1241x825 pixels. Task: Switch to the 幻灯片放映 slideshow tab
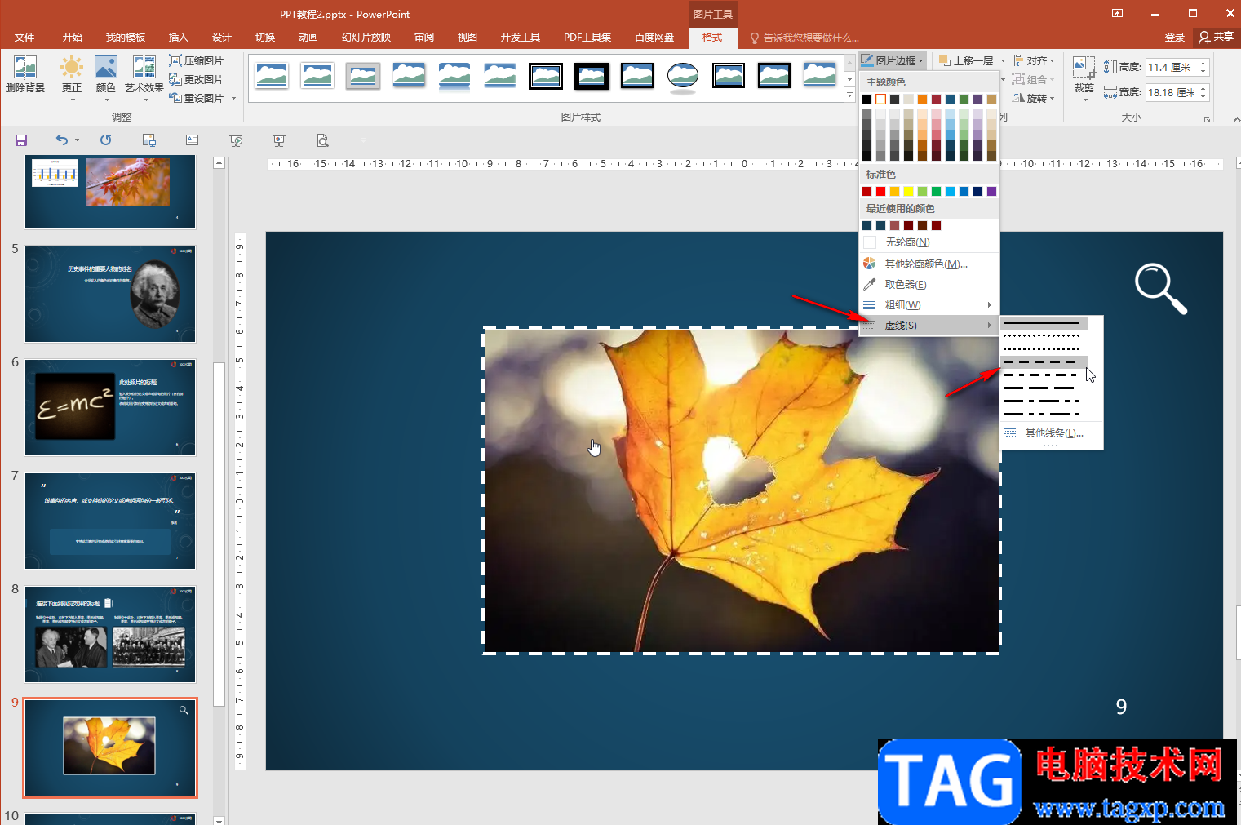[366, 37]
